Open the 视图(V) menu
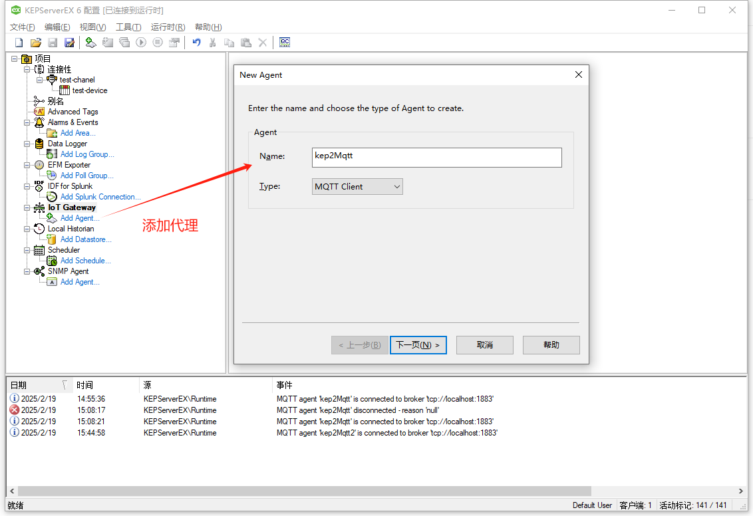This screenshot has height=516, width=753. (92, 27)
